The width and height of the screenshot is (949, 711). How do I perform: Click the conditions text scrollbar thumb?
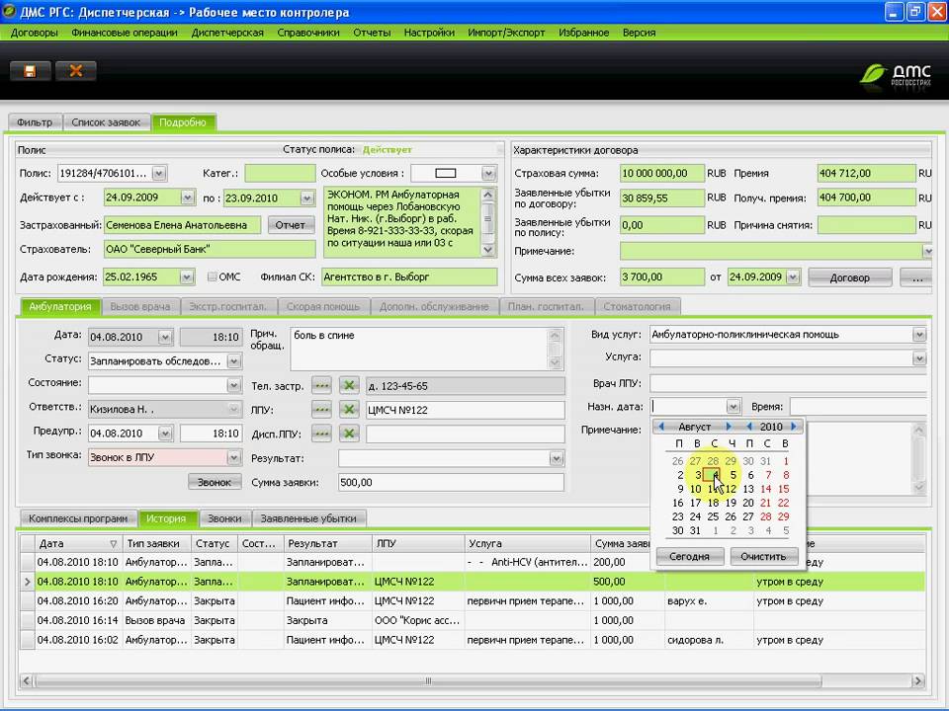click(x=487, y=217)
